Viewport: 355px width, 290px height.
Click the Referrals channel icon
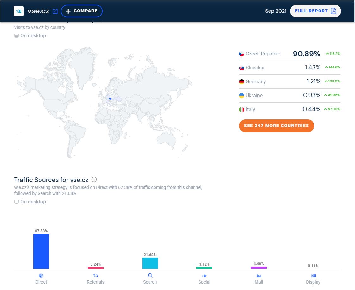96,275
